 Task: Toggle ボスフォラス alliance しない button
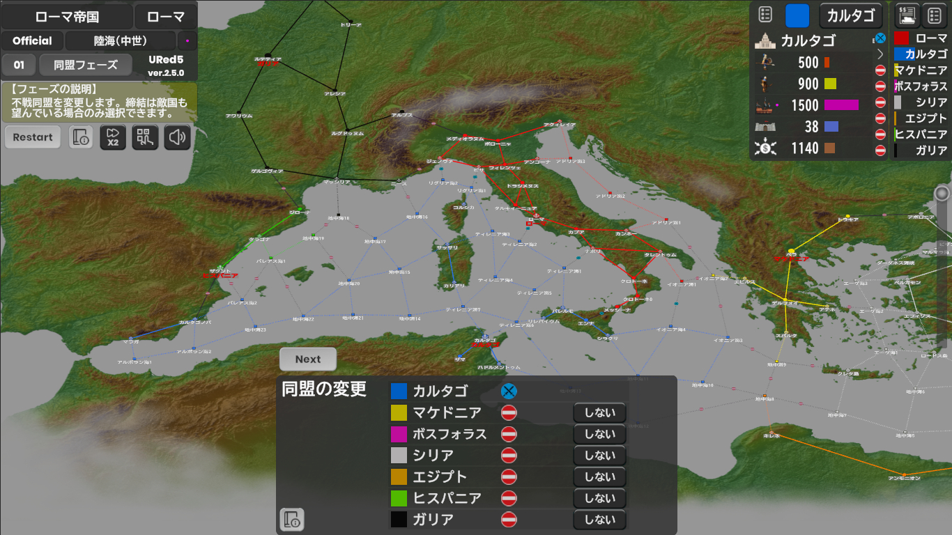pyautogui.click(x=600, y=434)
